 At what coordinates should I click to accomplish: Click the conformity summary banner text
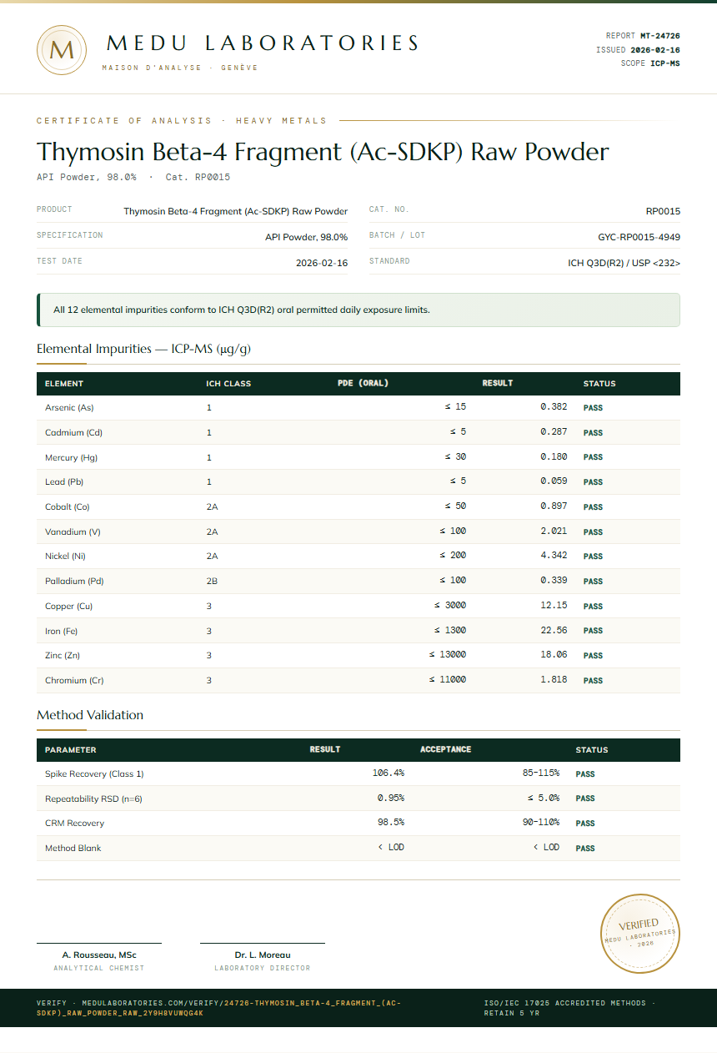tap(242, 310)
